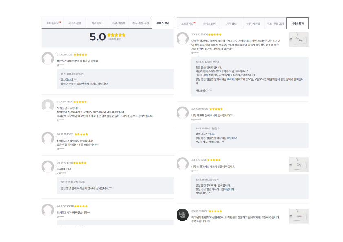Click the avatar of the 21.01.28 13:28 review
Image resolution: width=343 pixels, height=242 pixels.
pos(48,58)
